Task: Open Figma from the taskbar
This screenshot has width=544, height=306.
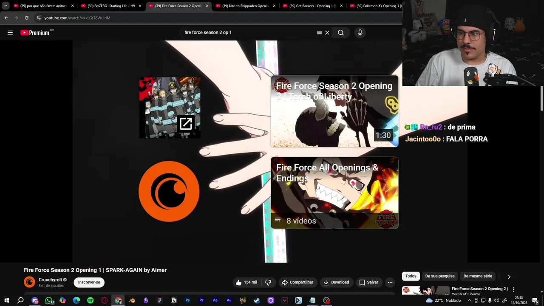Action: 160,300
